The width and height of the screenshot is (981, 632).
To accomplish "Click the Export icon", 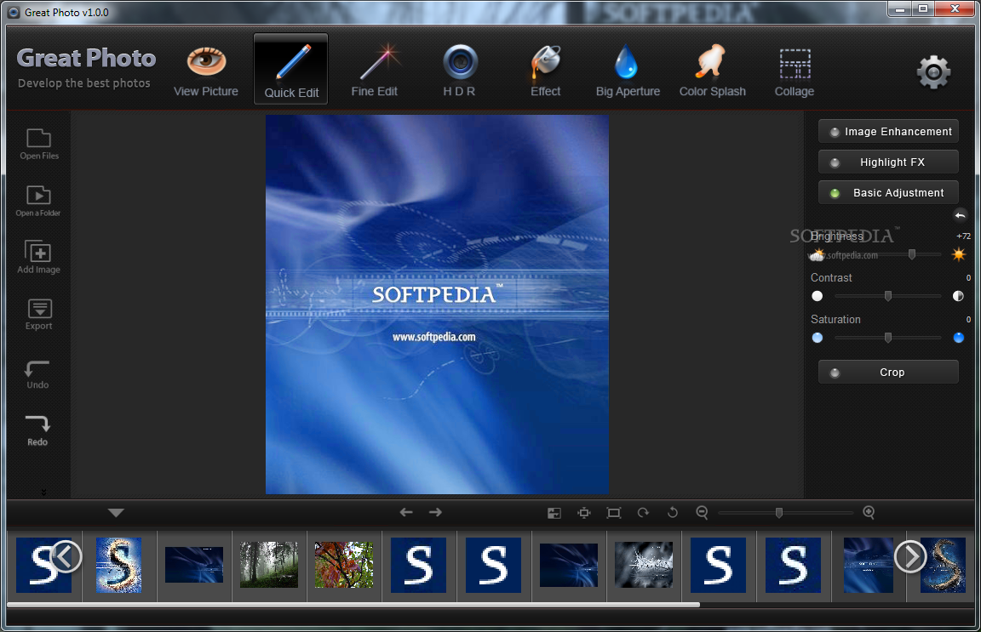I will [x=39, y=315].
